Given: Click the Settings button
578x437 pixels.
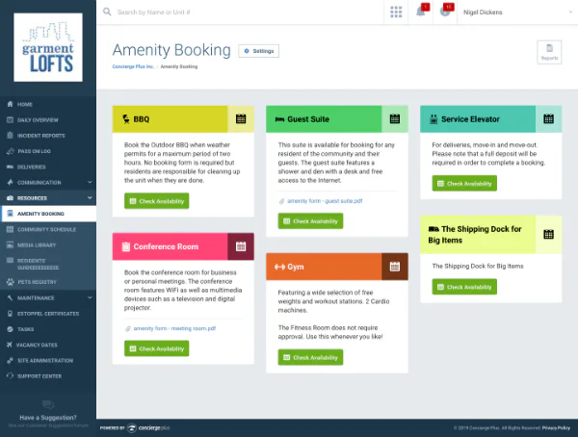Looking at the screenshot, I should (259, 51).
